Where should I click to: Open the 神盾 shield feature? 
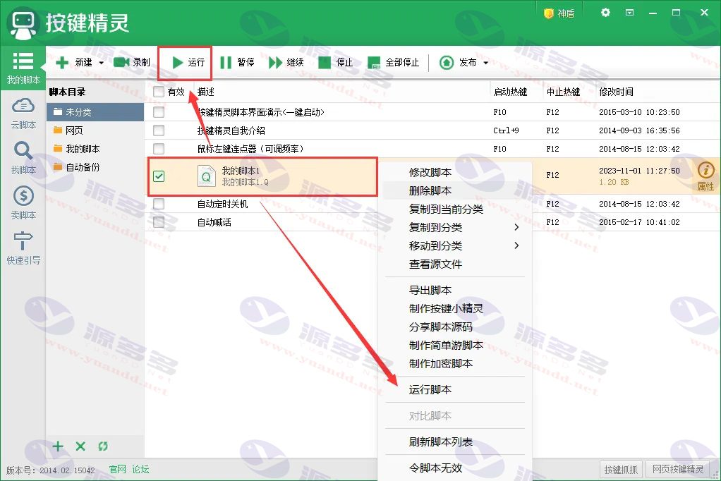tap(559, 13)
